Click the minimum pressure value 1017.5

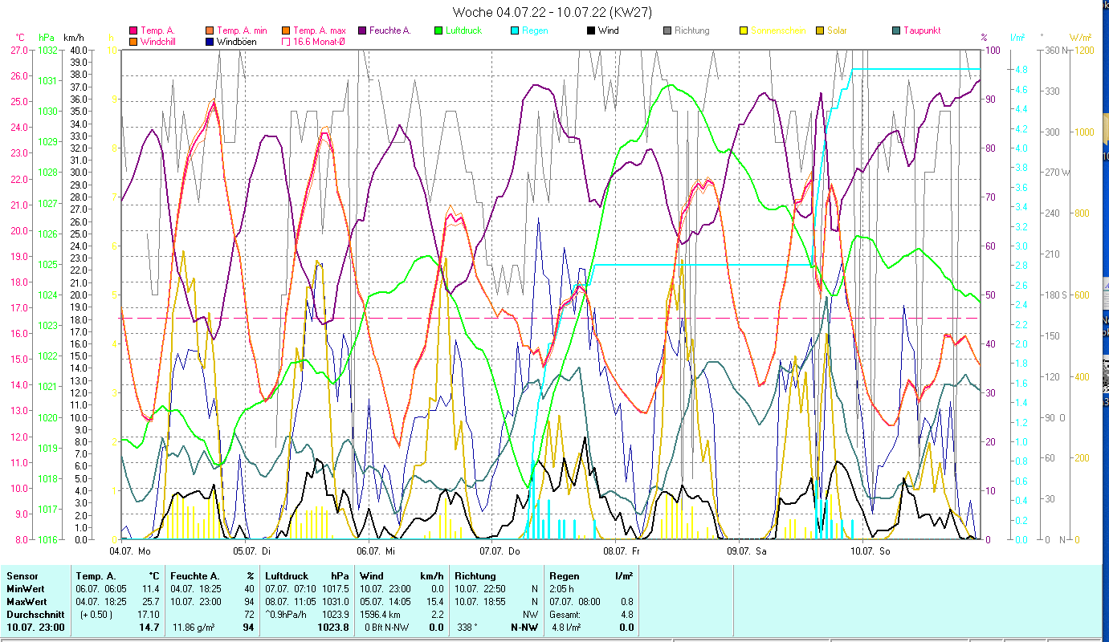[x=336, y=589]
